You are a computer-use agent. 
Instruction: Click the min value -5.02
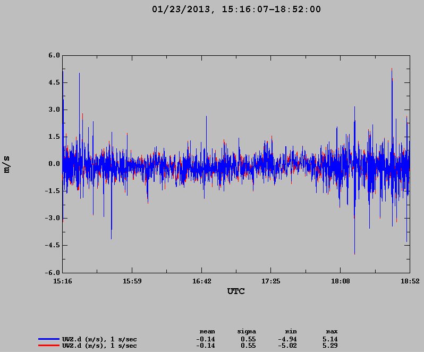tap(287, 346)
